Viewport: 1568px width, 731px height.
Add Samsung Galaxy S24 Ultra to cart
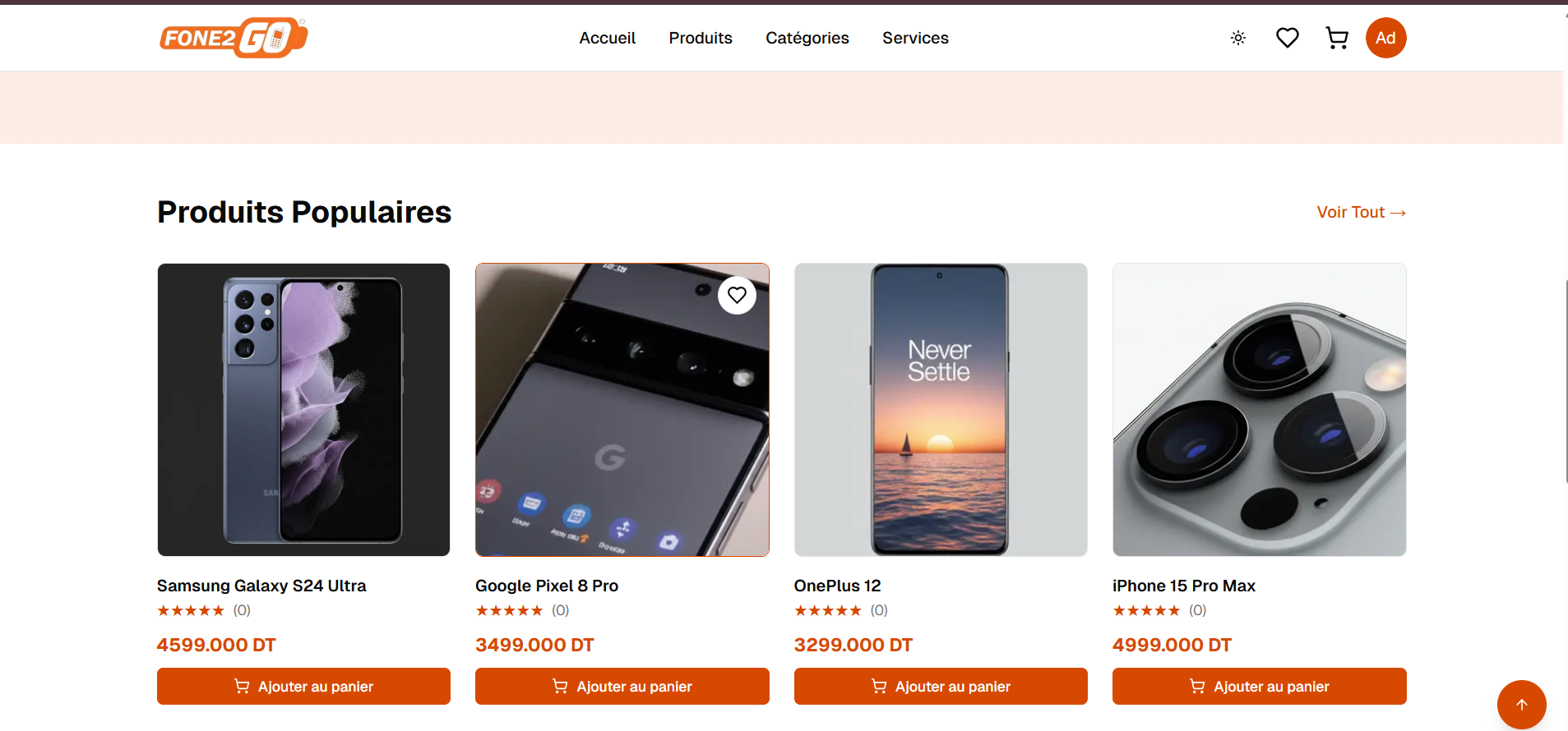(x=303, y=686)
